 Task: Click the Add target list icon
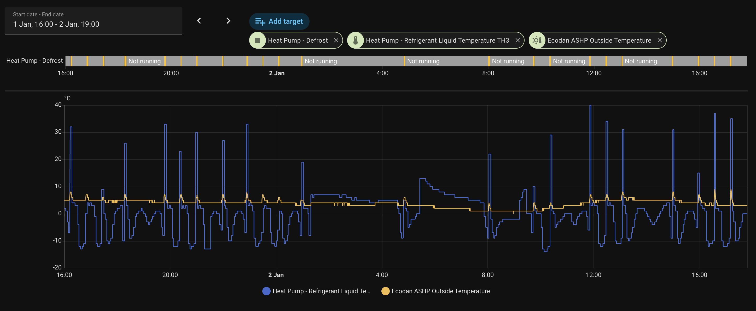260,21
